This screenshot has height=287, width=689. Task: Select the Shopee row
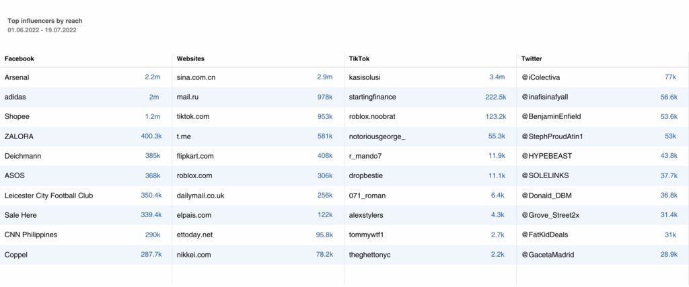click(x=17, y=117)
